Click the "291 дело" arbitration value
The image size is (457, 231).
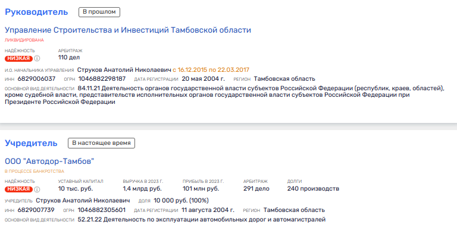pos(256,188)
